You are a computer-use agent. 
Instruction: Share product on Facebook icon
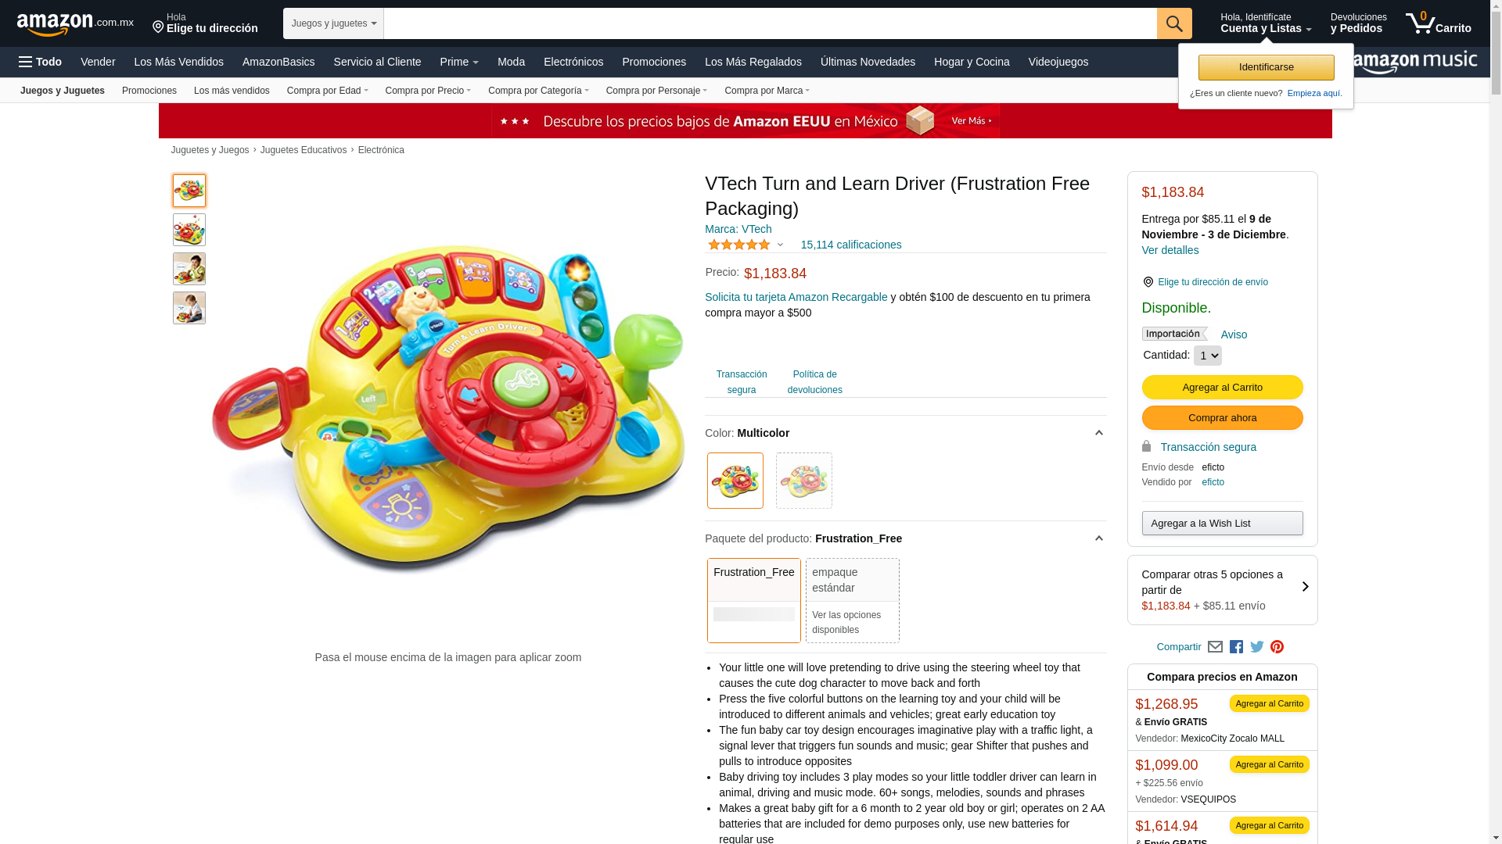pos(1236,647)
